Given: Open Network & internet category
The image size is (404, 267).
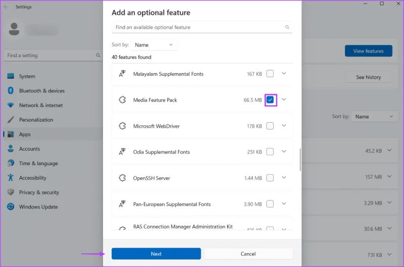Looking at the screenshot, I should coord(53,105).
